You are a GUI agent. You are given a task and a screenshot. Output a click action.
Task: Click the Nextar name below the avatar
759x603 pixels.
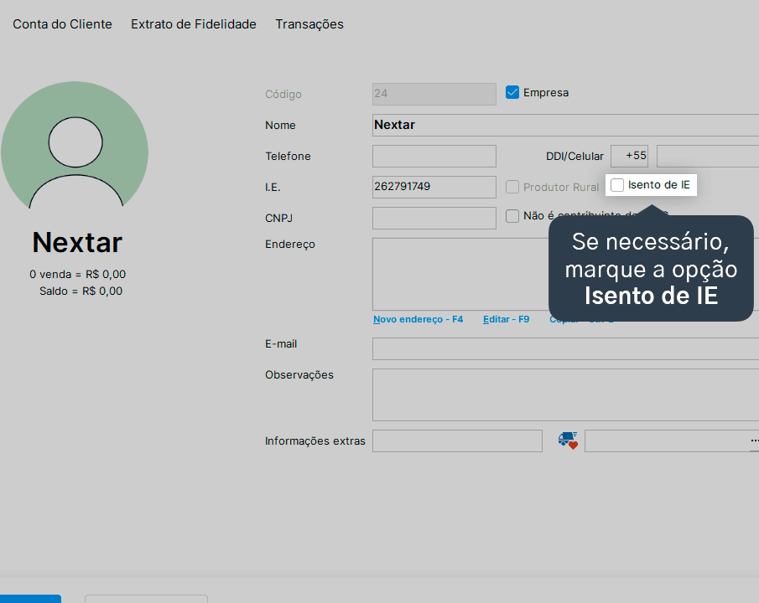[77, 242]
